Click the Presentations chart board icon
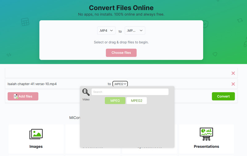The height and width of the screenshot is (156, 247). pos(206,134)
